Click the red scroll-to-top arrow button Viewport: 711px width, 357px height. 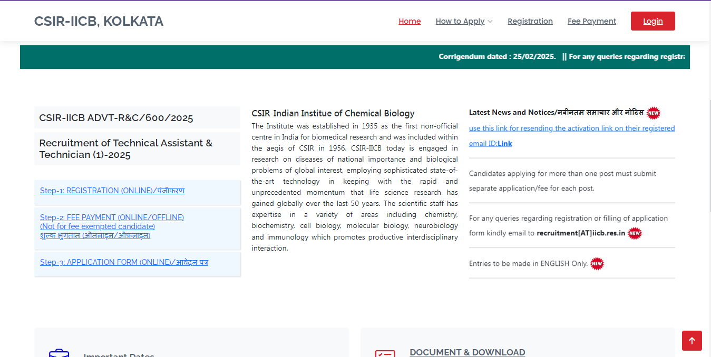[691, 341]
